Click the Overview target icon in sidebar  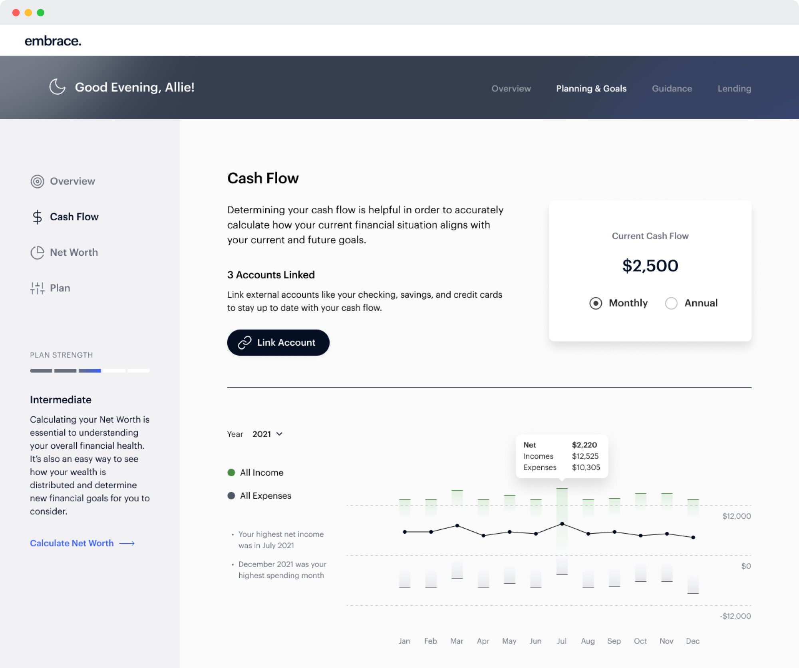click(x=37, y=181)
